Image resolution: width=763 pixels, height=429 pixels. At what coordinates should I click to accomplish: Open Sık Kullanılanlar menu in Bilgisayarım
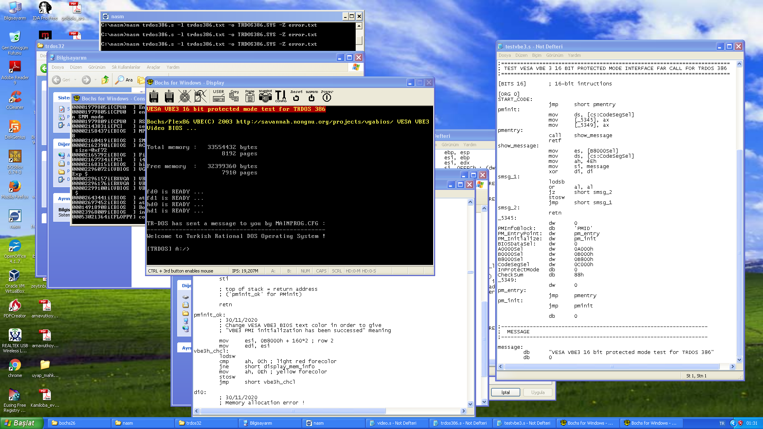tap(126, 67)
